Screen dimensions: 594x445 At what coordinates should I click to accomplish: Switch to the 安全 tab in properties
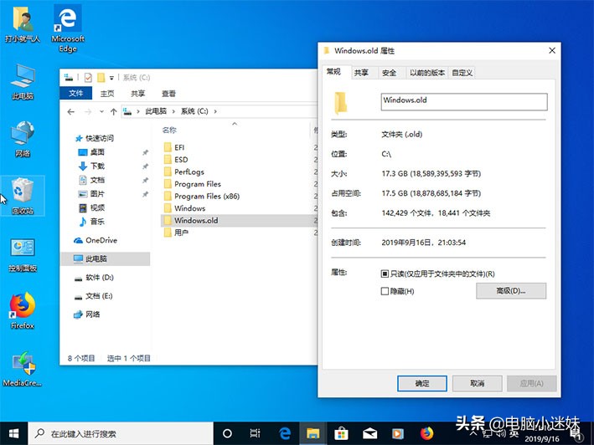click(389, 73)
